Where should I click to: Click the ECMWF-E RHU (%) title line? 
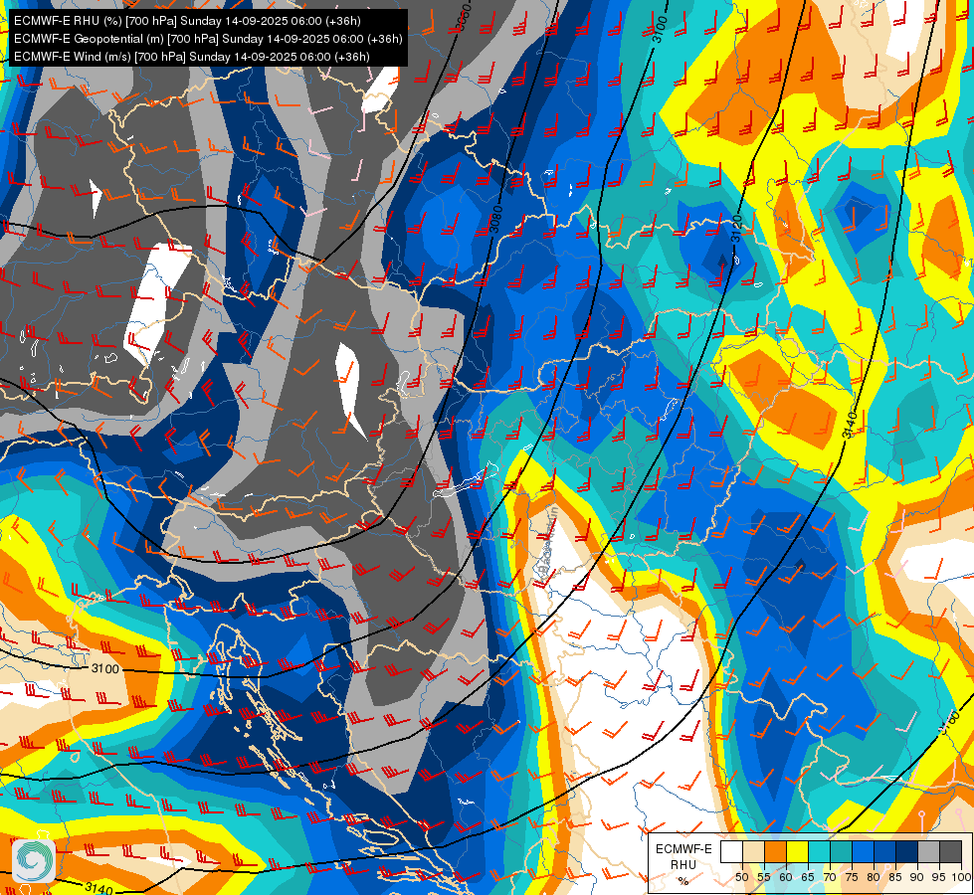pos(187,21)
